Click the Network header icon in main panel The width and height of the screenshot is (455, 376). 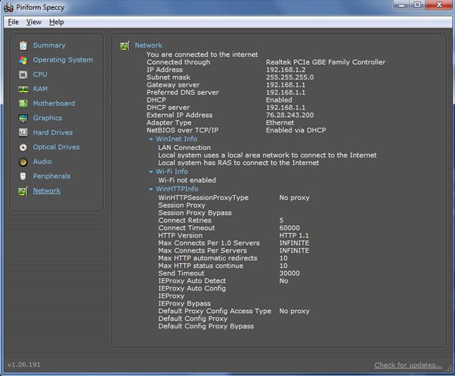[125, 46]
